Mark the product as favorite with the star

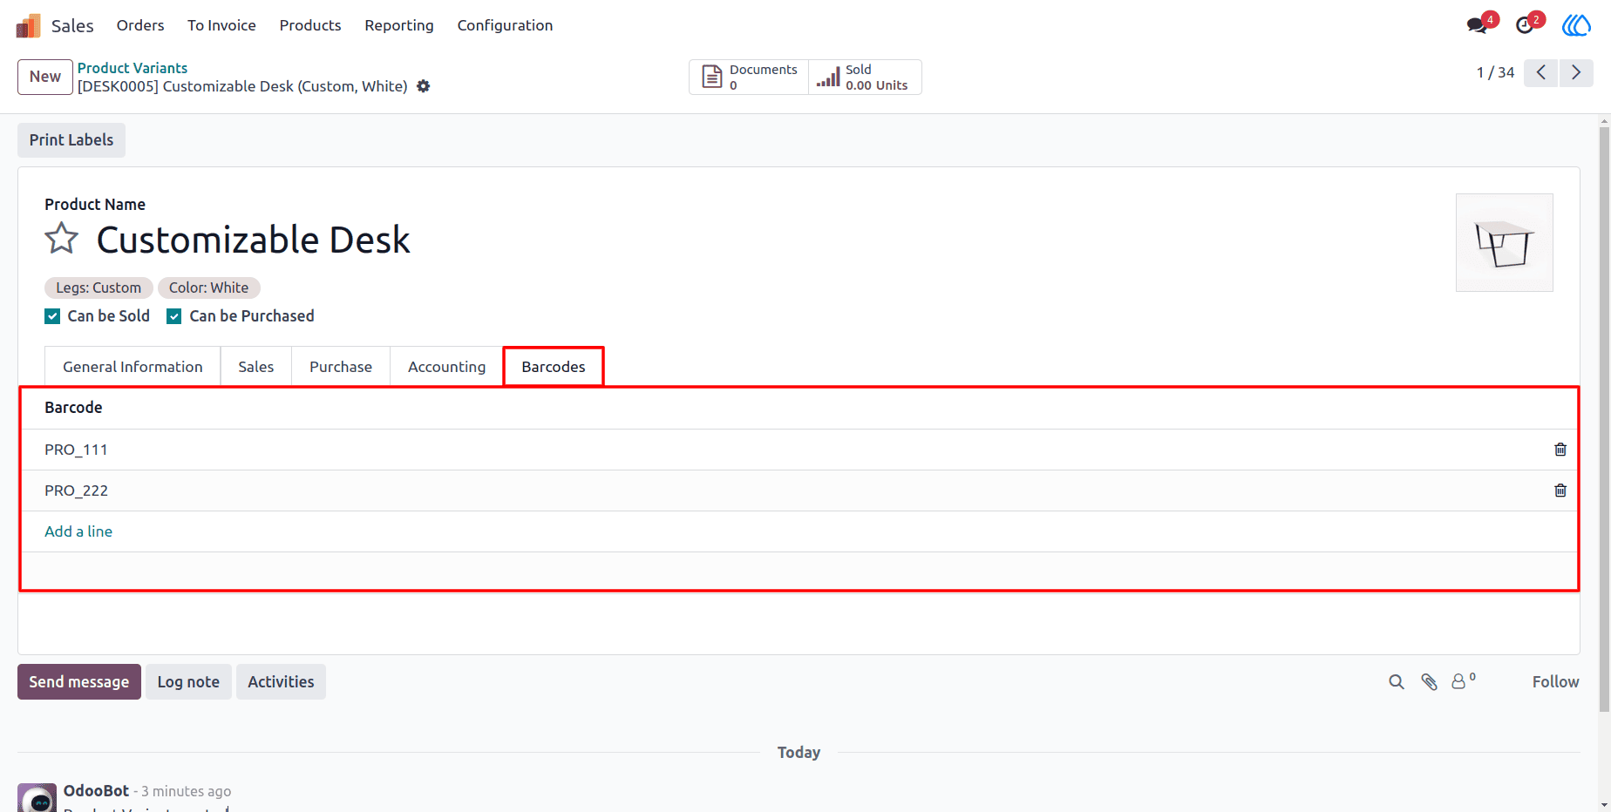pos(62,238)
